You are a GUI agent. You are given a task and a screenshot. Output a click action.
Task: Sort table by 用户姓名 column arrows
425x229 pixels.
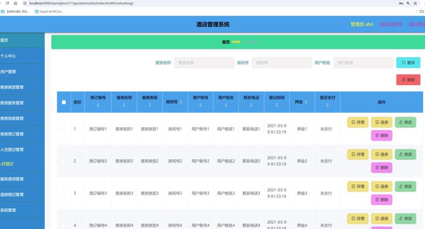(x=226, y=105)
